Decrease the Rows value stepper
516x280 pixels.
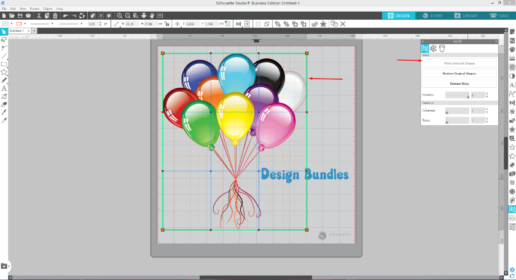click(x=487, y=122)
